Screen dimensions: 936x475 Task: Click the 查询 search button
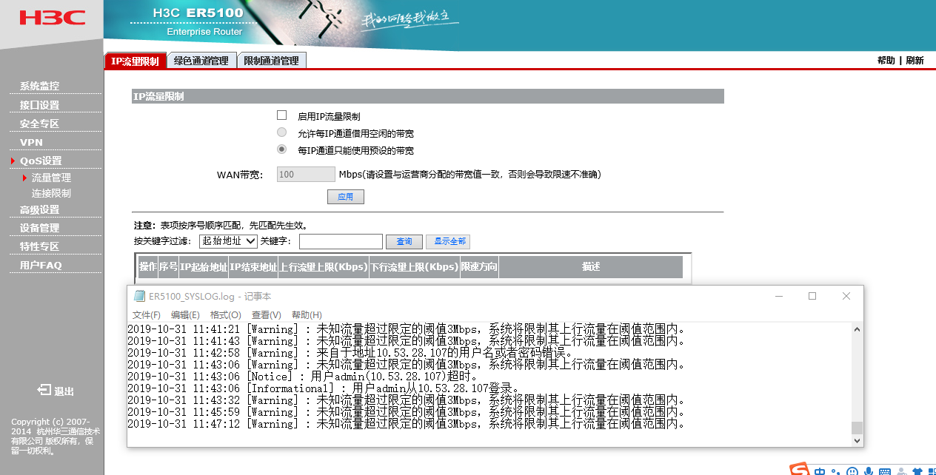tap(404, 242)
